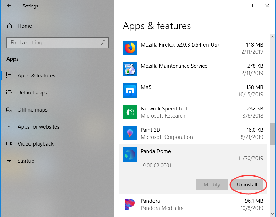Click the Modify button for Panda Dome
The height and width of the screenshot is (217, 276).
[212, 184]
